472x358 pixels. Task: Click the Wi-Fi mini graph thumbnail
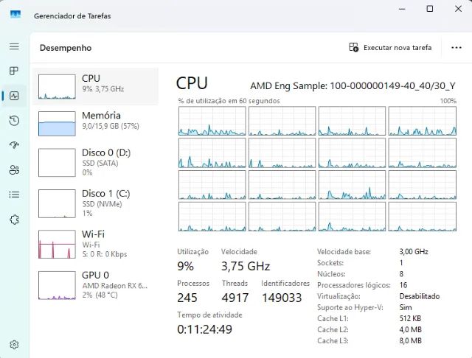[x=57, y=244]
